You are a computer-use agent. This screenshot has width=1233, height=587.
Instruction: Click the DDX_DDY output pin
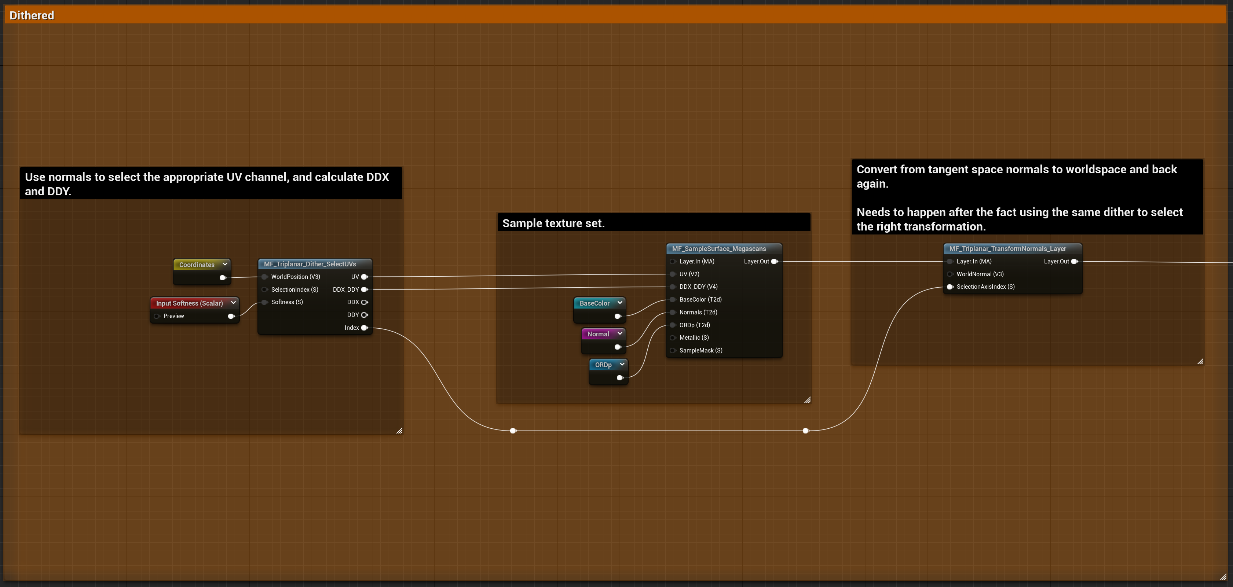(x=364, y=289)
